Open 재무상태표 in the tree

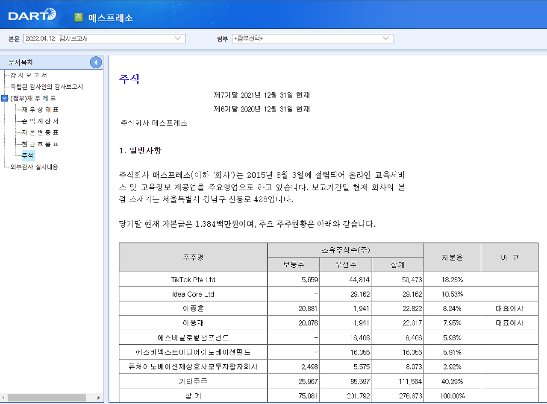(x=40, y=110)
